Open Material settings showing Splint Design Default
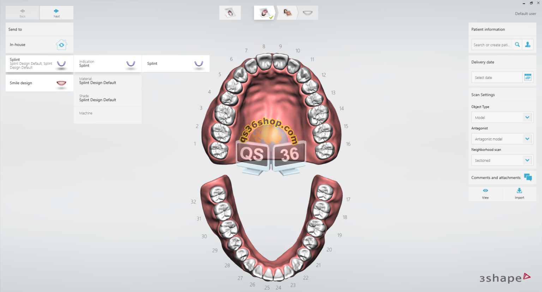The width and height of the screenshot is (542, 292). [108, 81]
